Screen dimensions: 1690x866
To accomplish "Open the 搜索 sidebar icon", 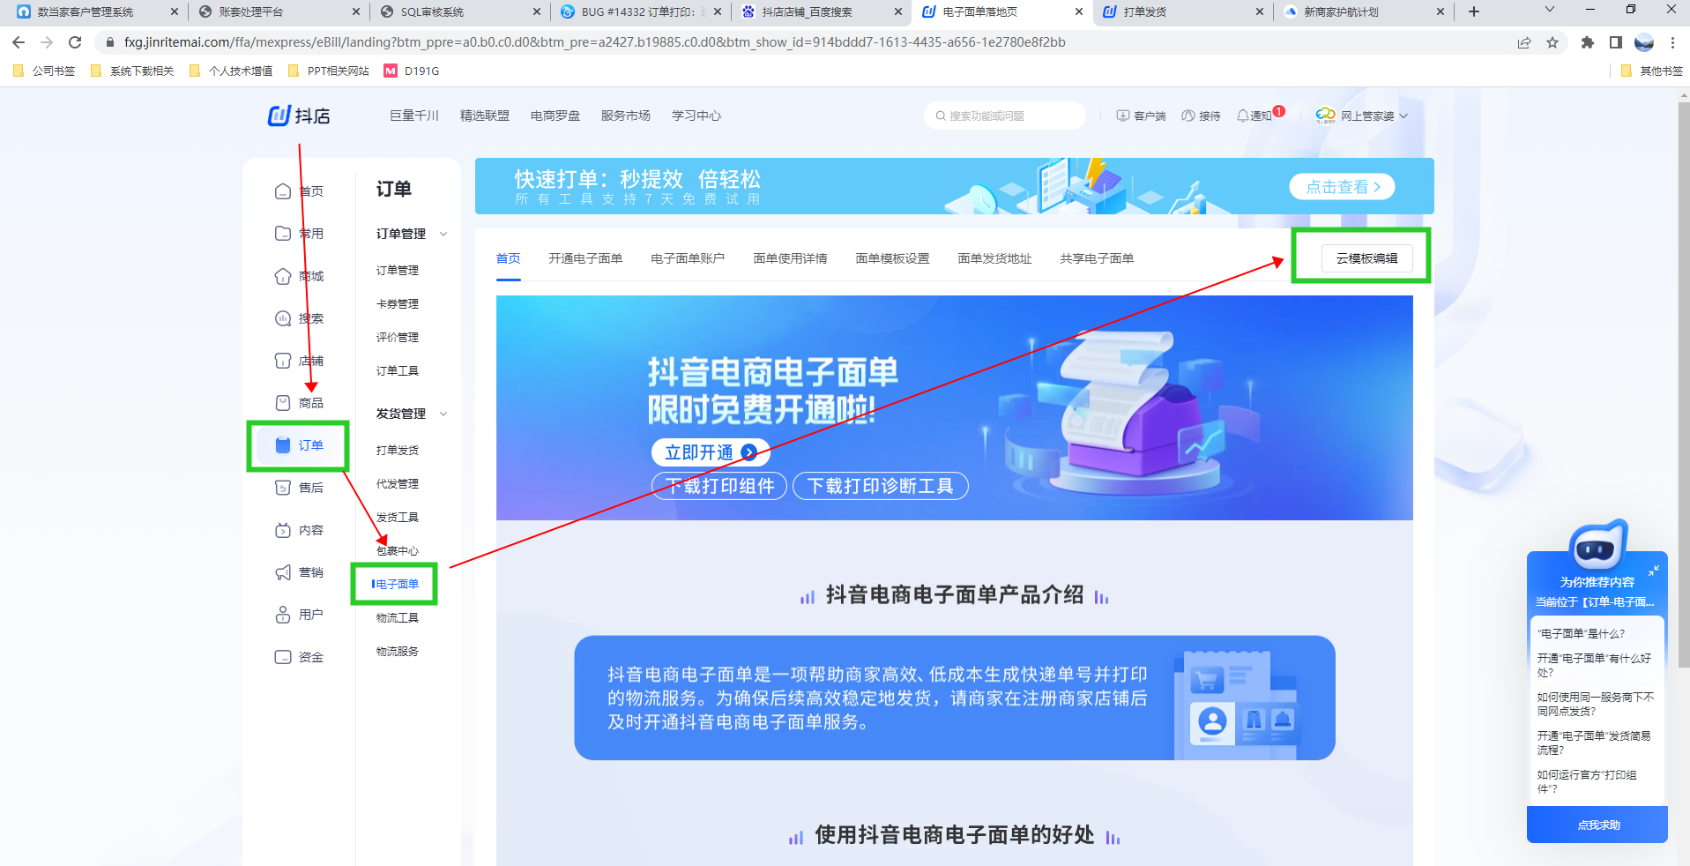I will (x=283, y=318).
